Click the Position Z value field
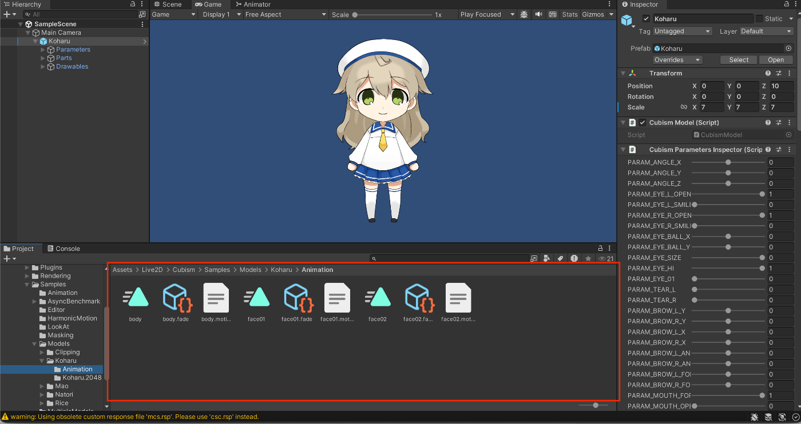Viewport: 801px width, 424px height. point(781,86)
